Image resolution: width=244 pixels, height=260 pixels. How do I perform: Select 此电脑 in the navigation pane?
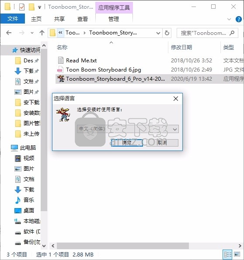click(x=24, y=147)
